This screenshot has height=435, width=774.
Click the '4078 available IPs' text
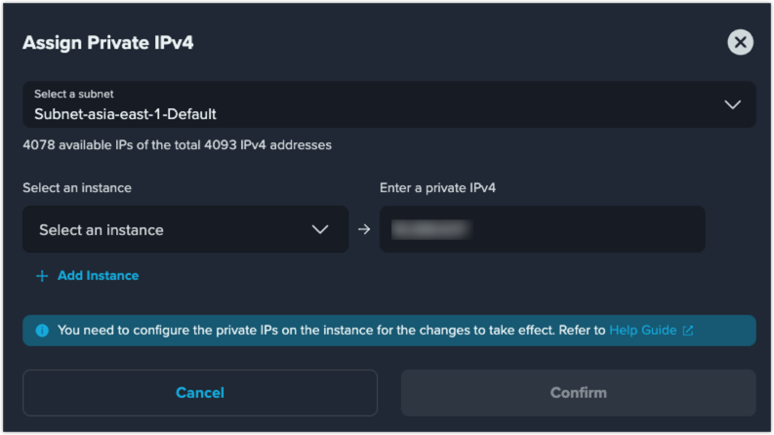coord(177,145)
